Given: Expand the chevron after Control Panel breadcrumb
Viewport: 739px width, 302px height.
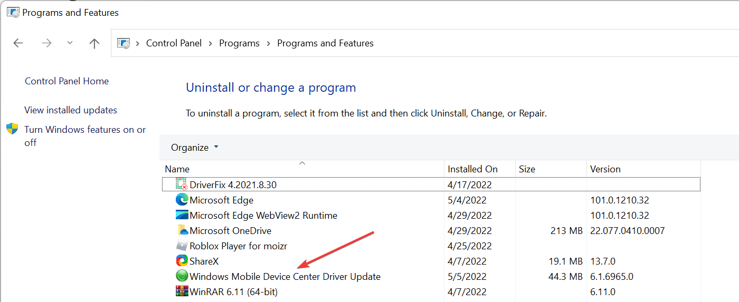Looking at the screenshot, I should 210,43.
